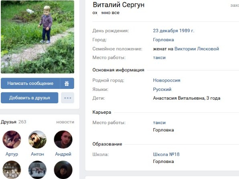239x179 pixels.
Task: Click friend name Антон below avatar
Action: tap(37, 154)
